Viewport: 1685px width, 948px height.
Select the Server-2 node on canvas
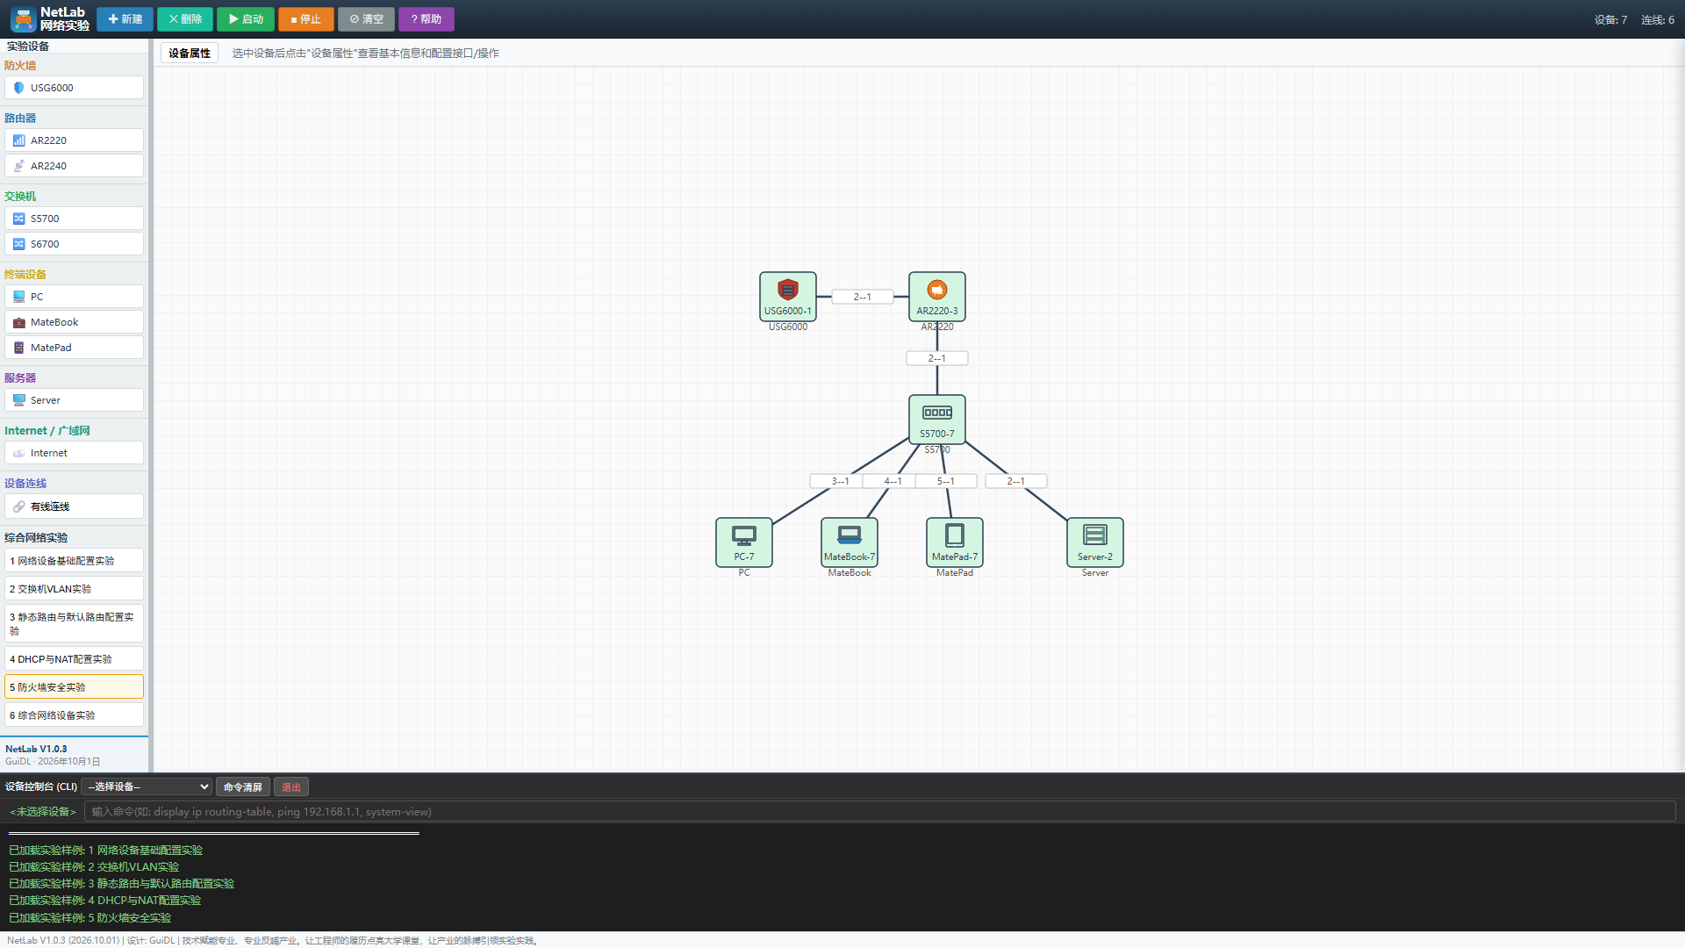coord(1095,542)
